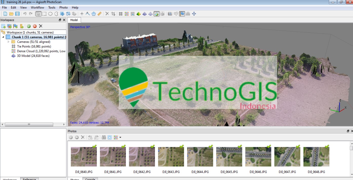Save the project with the floppy icon
353x180 pixels.
(x=17, y=14)
